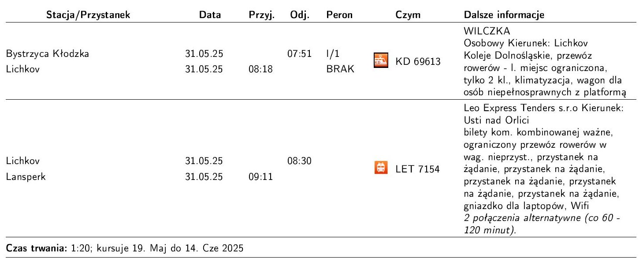Select train number LET 7154
This screenshot has height=262, width=643.
pos(417,170)
